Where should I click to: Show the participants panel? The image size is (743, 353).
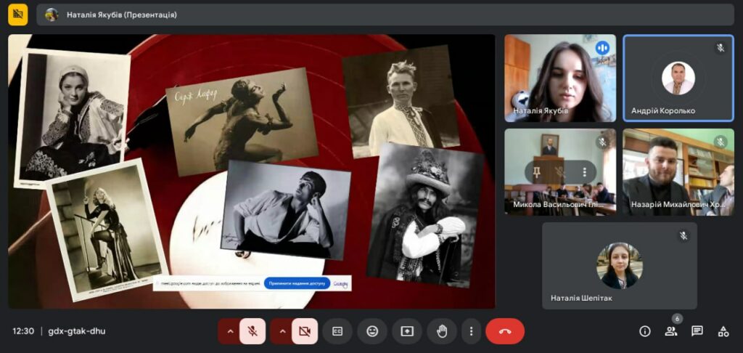[x=670, y=331]
